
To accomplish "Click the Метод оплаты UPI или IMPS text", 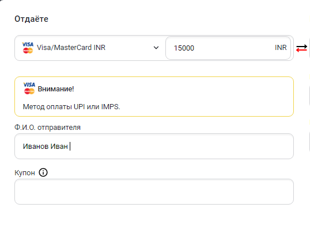I will 71,107.
